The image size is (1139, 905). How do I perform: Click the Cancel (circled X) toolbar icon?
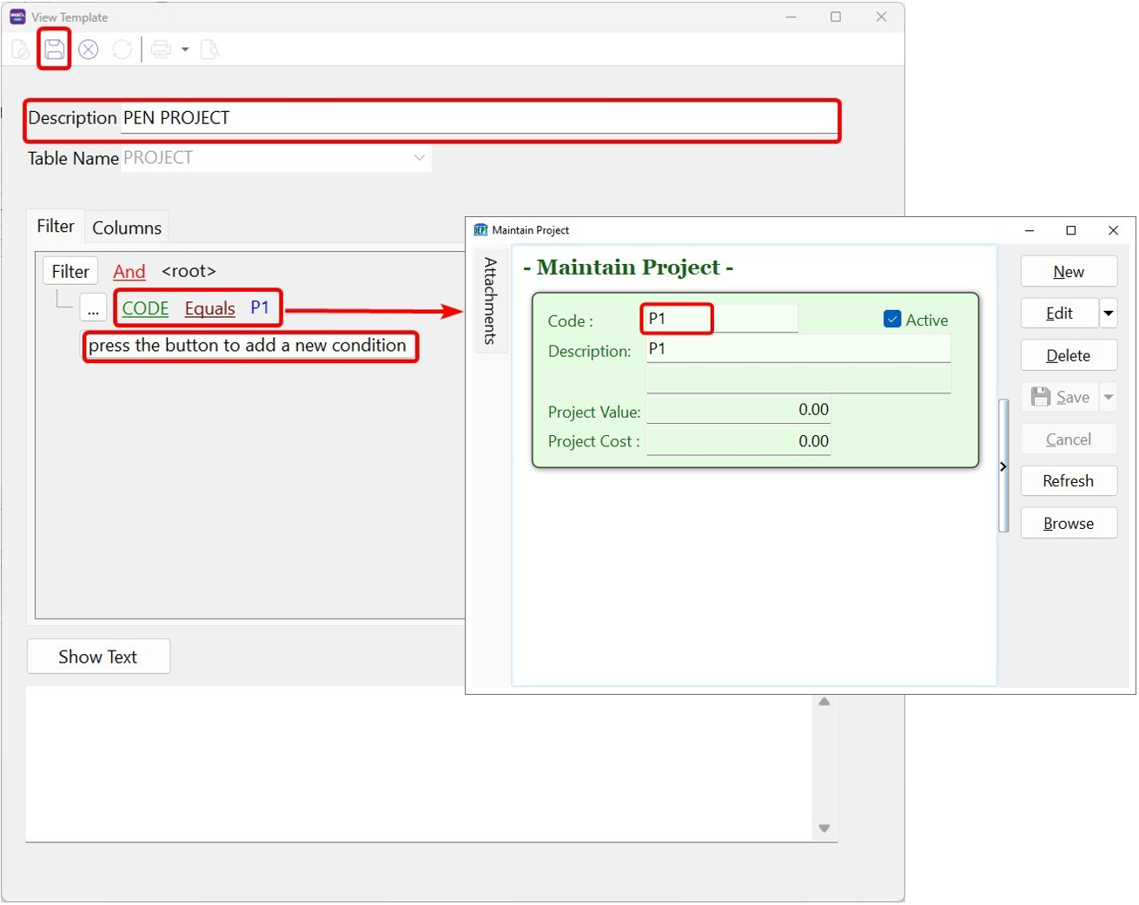click(x=88, y=50)
